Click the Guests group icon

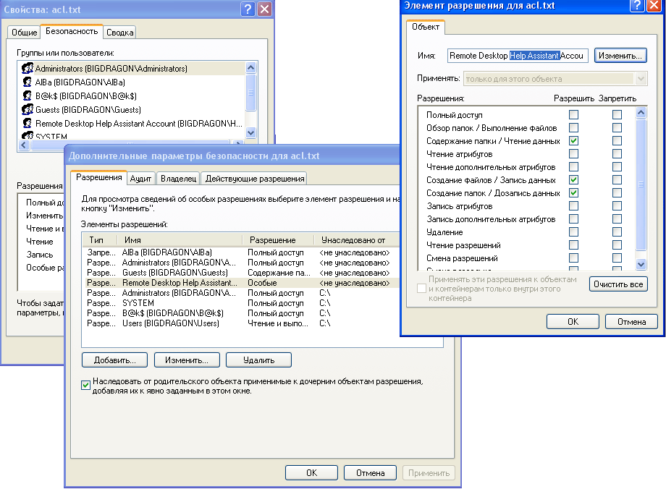[28, 110]
